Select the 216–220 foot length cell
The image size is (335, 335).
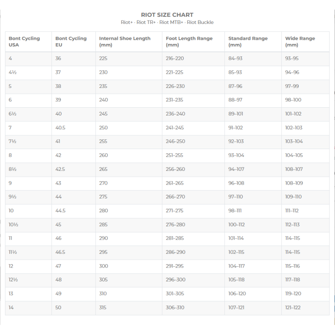click(x=175, y=59)
